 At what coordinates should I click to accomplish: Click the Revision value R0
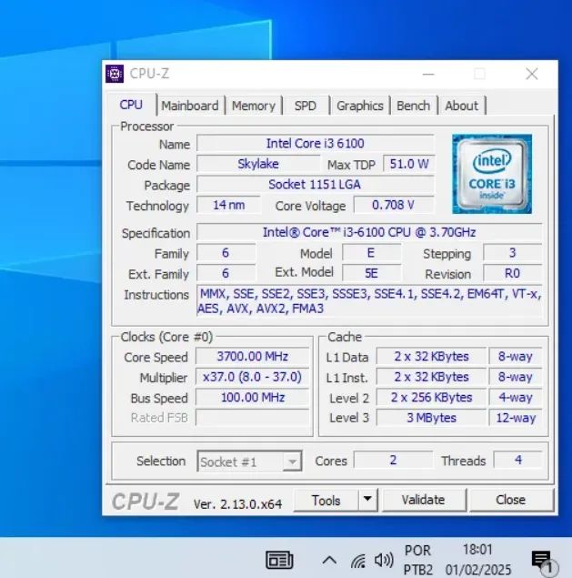coord(512,273)
